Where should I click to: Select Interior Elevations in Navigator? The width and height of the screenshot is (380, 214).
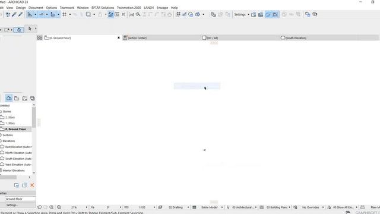[14, 171]
